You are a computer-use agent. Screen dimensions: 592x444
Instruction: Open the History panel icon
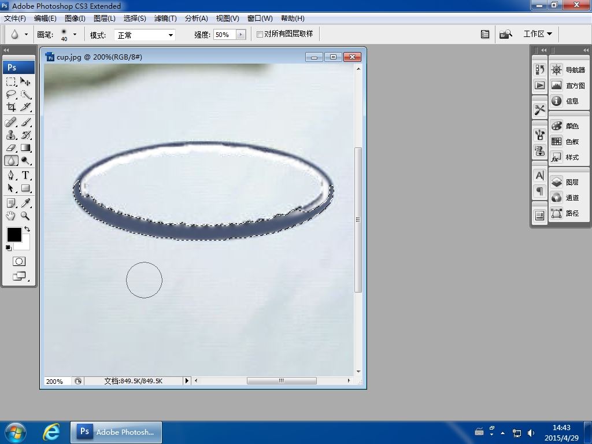click(539, 69)
